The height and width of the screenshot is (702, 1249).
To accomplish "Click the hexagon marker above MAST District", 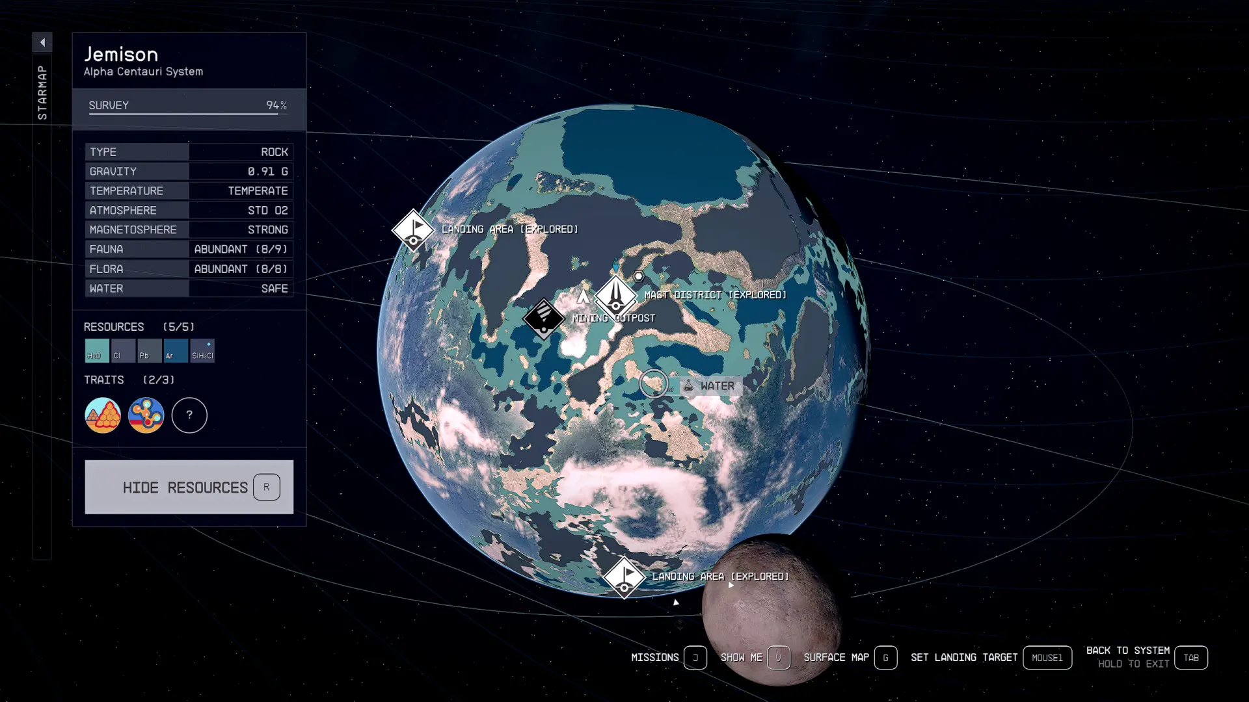I will coord(639,276).
